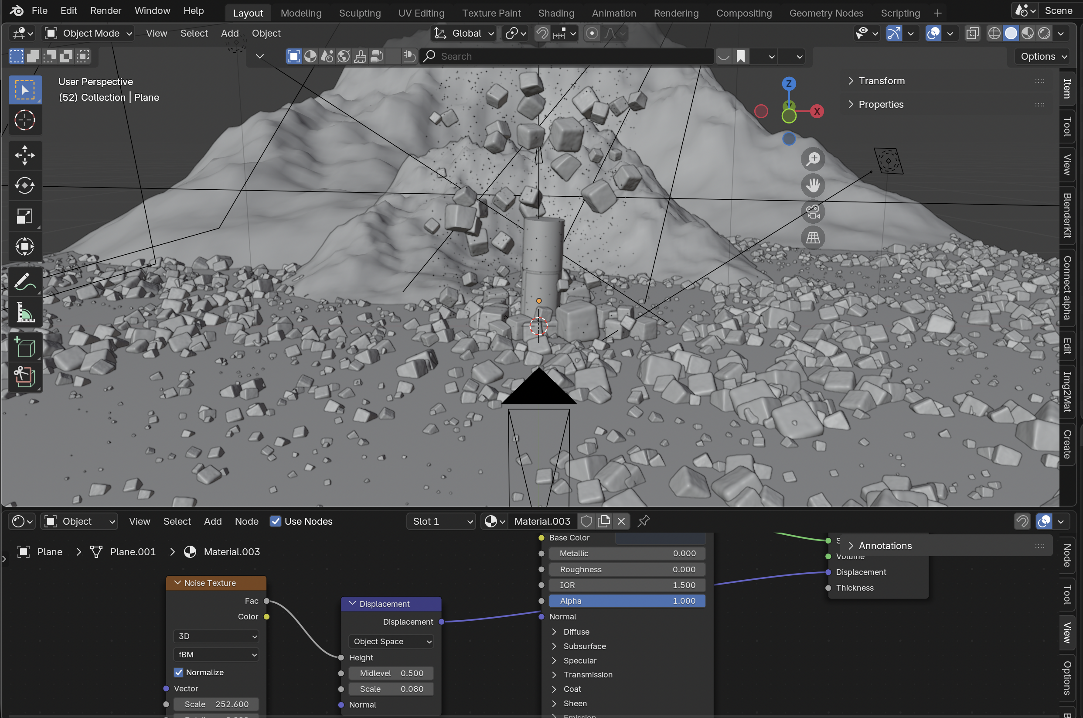Switch perspective/orthographic grid icon
This screenshot has height=718, width=1083.
coord(813,238)
